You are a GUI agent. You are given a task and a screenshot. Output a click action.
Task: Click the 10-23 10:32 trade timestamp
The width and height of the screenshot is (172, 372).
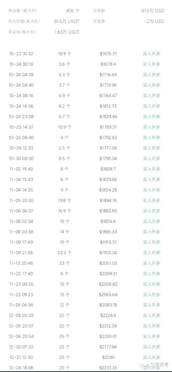pos(21,54)
